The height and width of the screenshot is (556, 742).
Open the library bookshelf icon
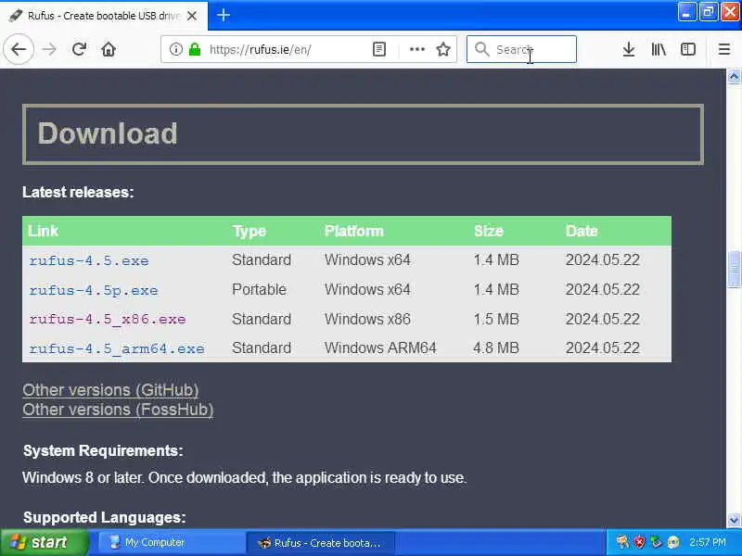[659, 49]
